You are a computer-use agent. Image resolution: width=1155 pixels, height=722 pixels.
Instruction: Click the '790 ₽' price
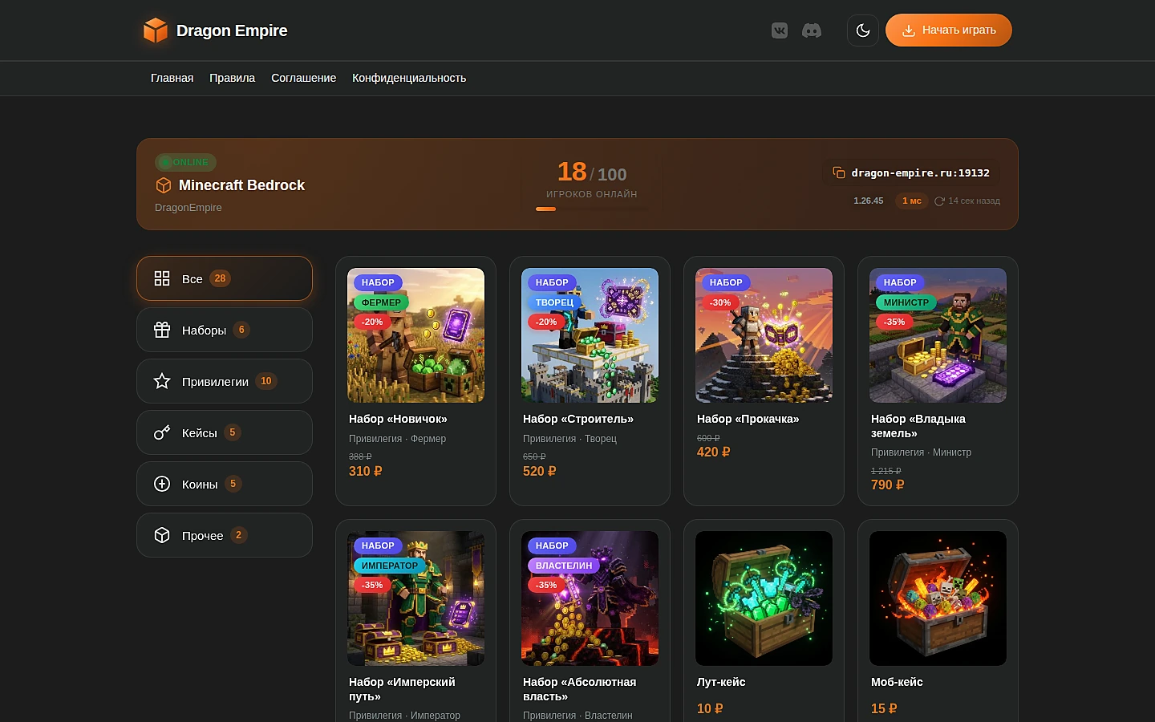[888, 485]
